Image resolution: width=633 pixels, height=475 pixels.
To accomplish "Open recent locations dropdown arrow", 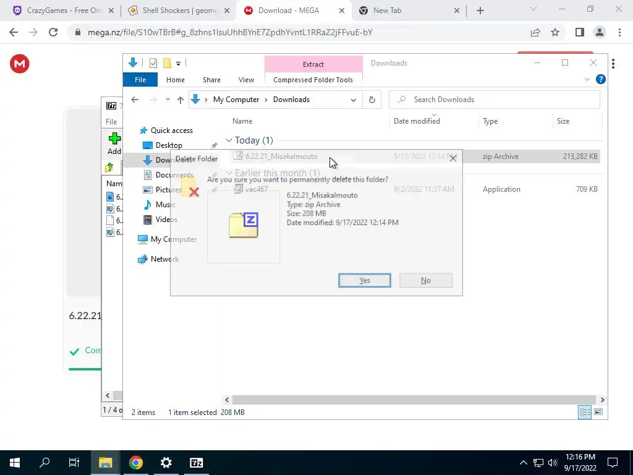I will coord(168,100).
